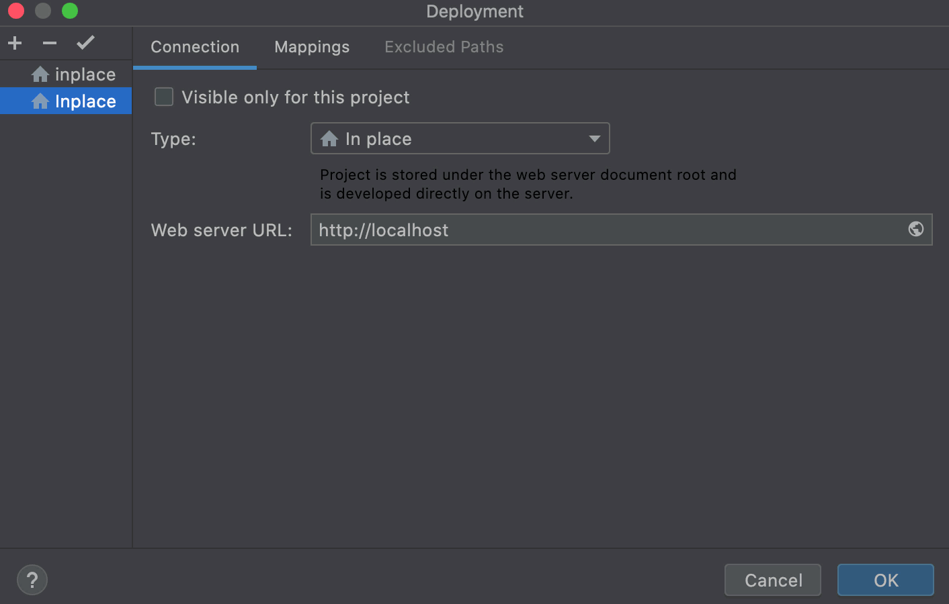The width and height of the screenshot is (949, 604).
Task: Add a new deployment server
Action: click(x=14, y=42)
